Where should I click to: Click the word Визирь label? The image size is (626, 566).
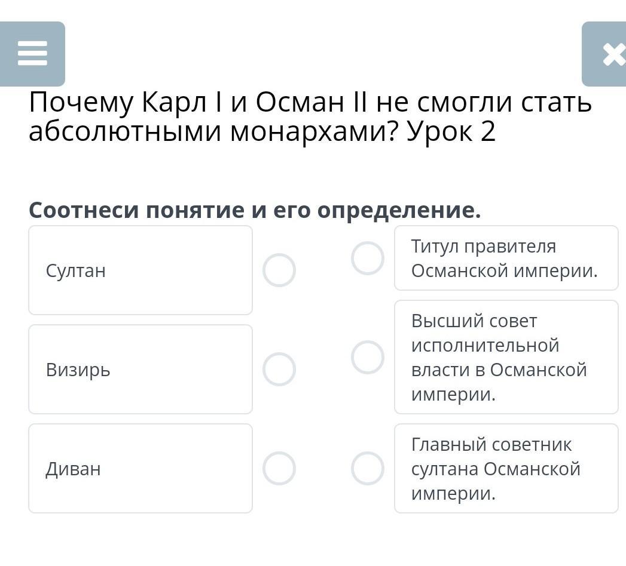pos(78,370)
